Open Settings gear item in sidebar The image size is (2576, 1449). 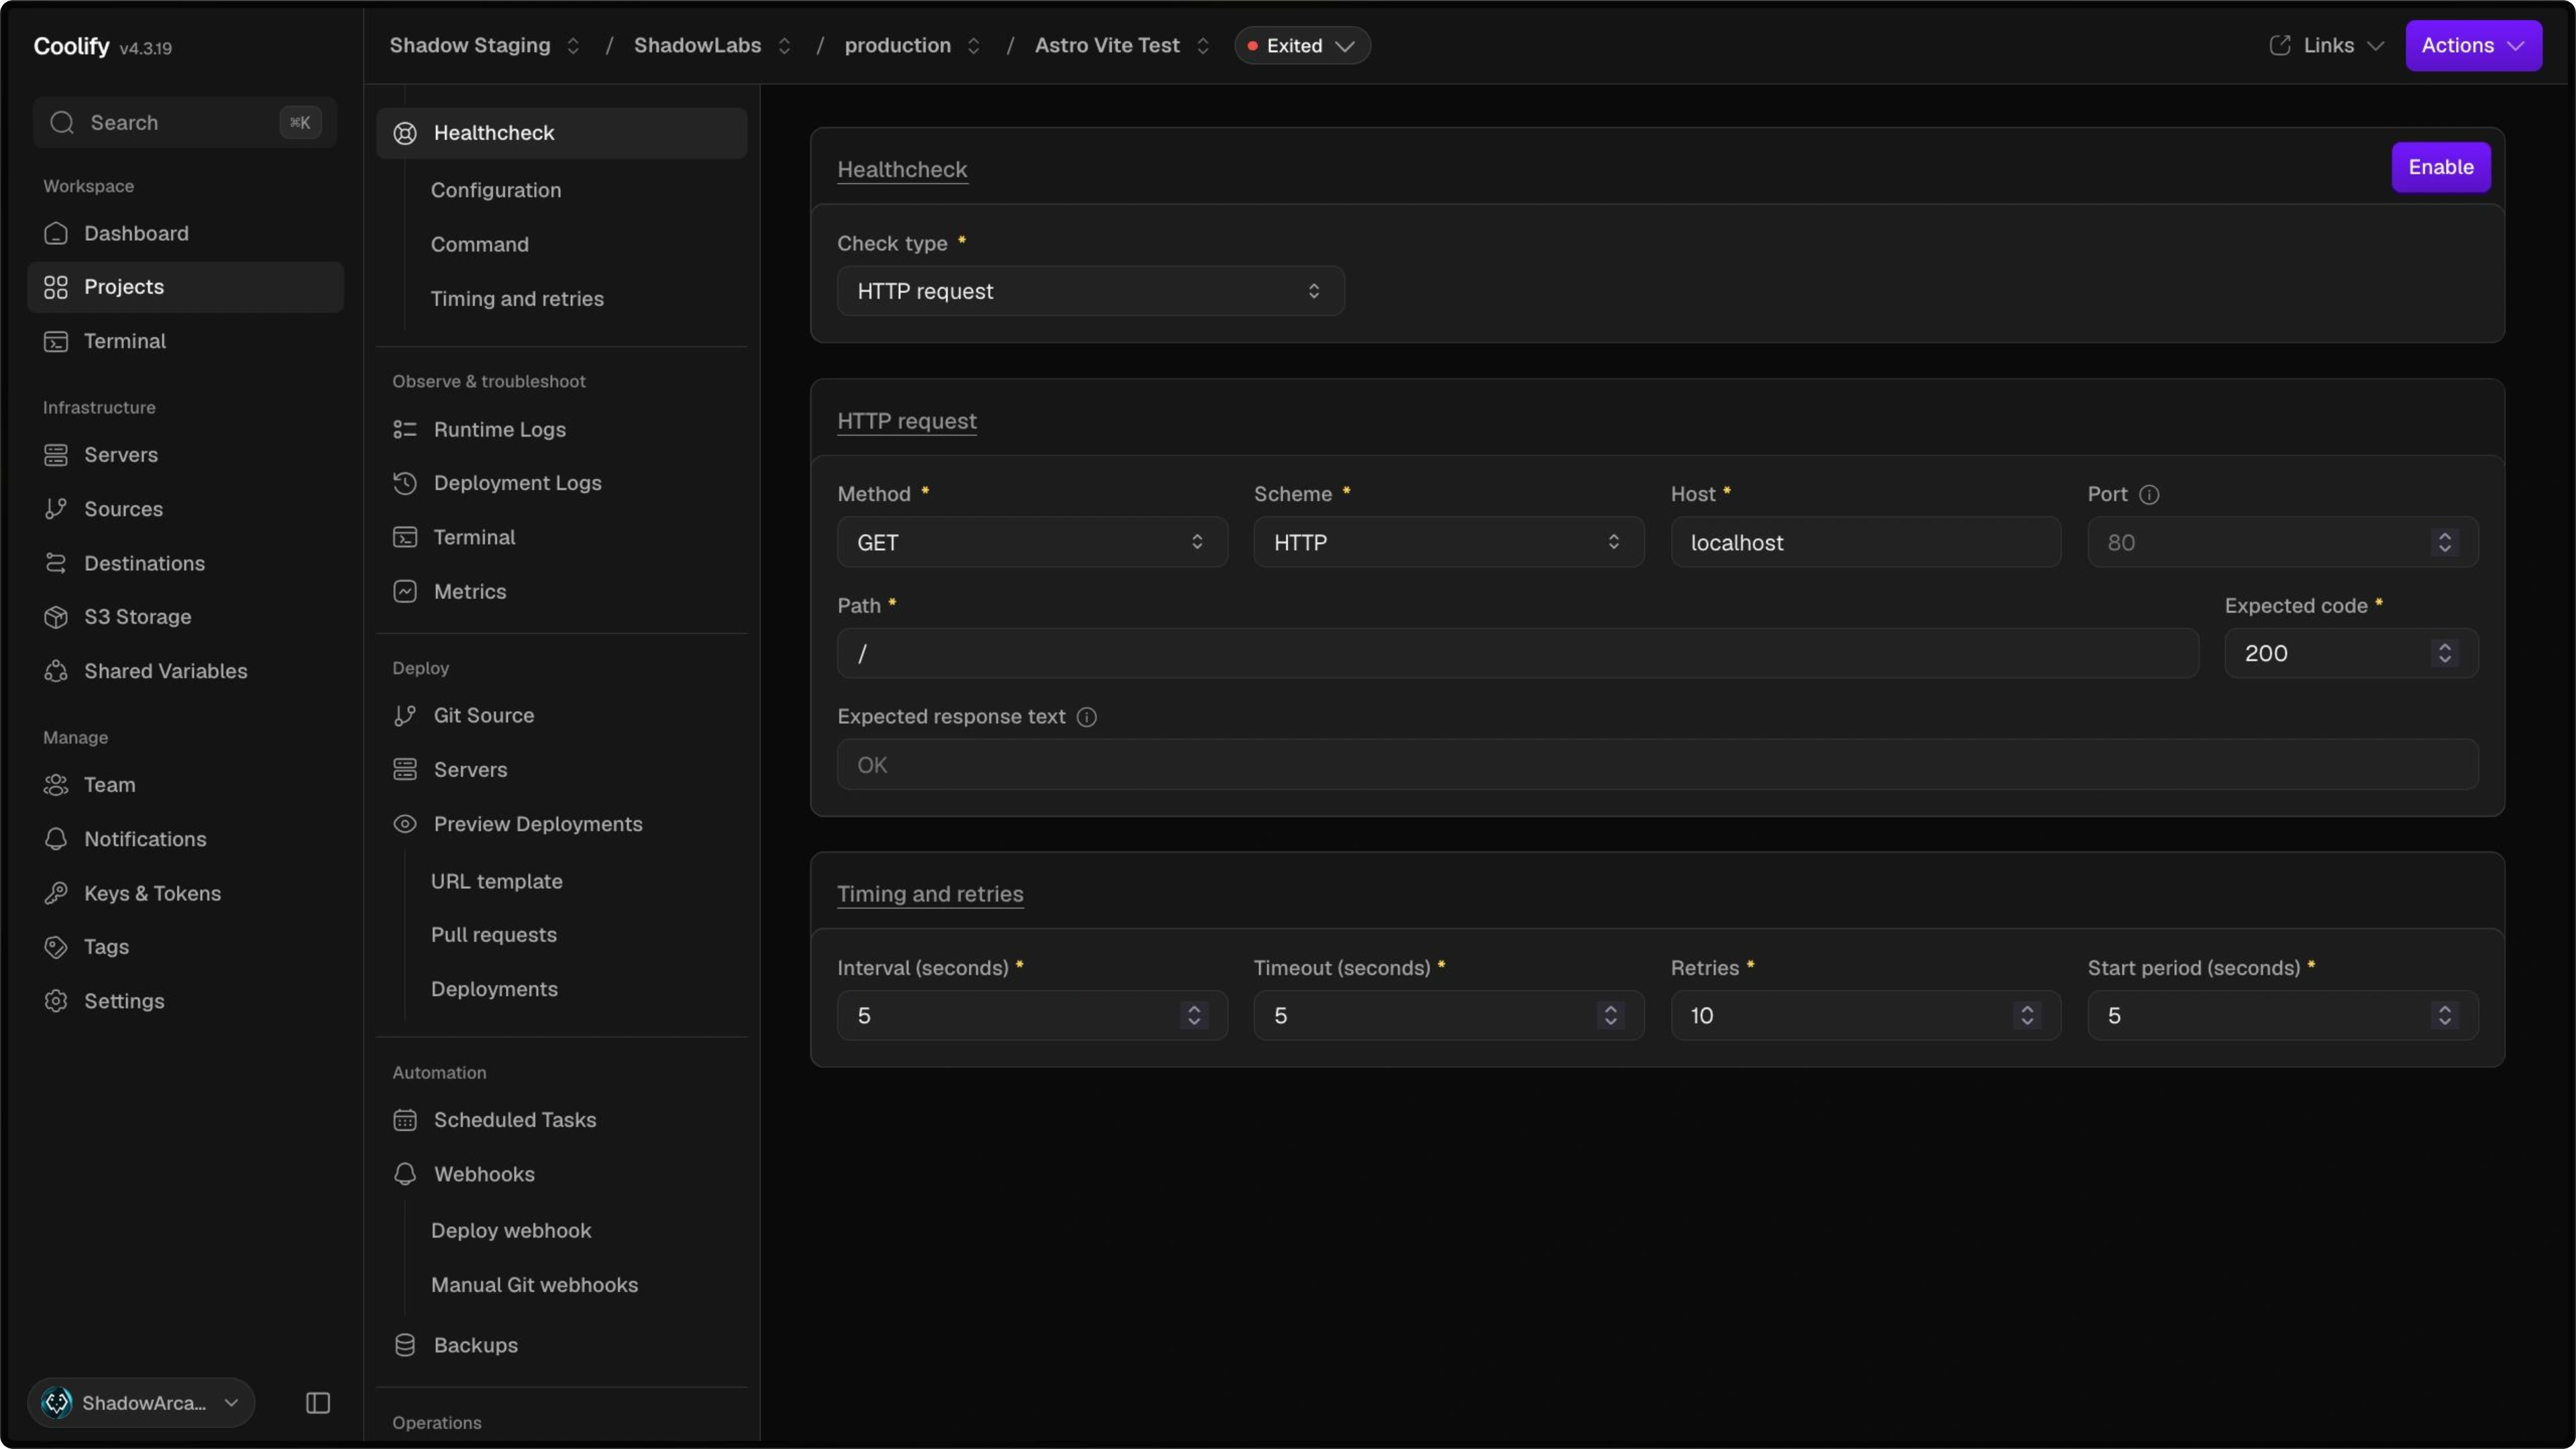tap(185, 1001)
